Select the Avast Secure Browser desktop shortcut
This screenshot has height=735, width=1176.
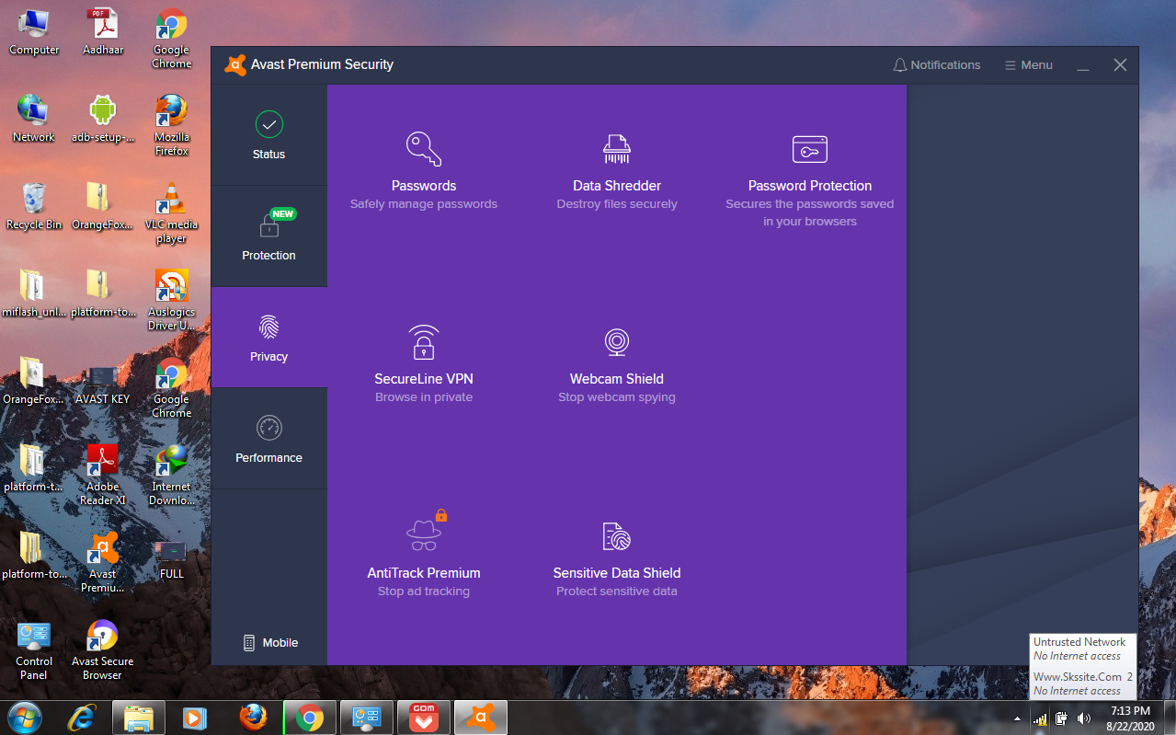pos(103,649)
